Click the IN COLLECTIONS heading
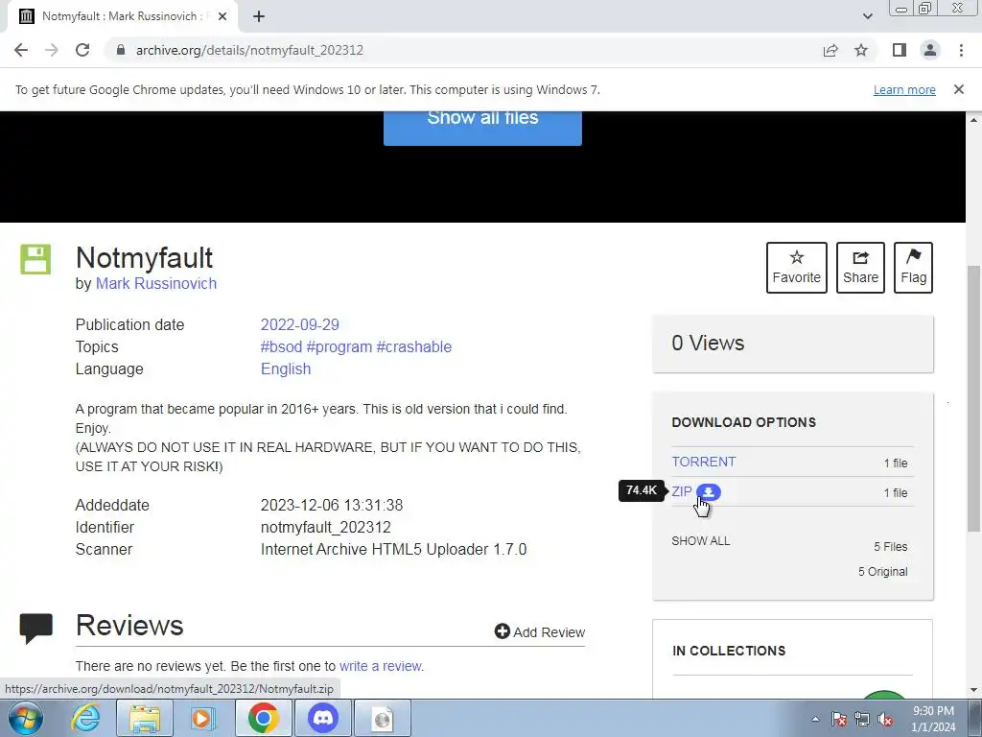The height and width of the screenshot is (737, 982). click(729, 651)
